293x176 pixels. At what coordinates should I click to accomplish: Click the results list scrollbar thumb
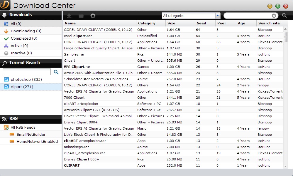[x=285, y=37]
